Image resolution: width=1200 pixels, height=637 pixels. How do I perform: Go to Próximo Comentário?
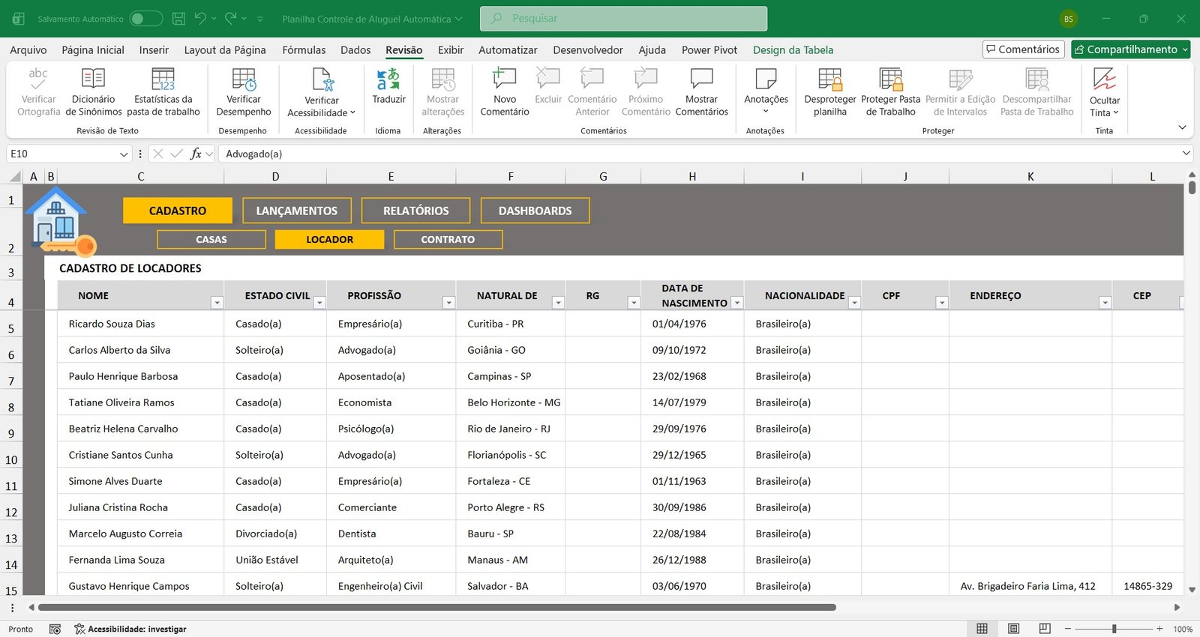pyautogui.click(x=646, y=91)
